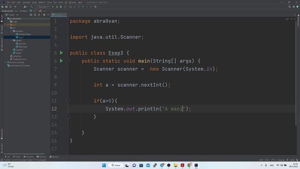Click run gutter icon beside class Esep3
The image size is (300, 169).
[x=61, y=53]
